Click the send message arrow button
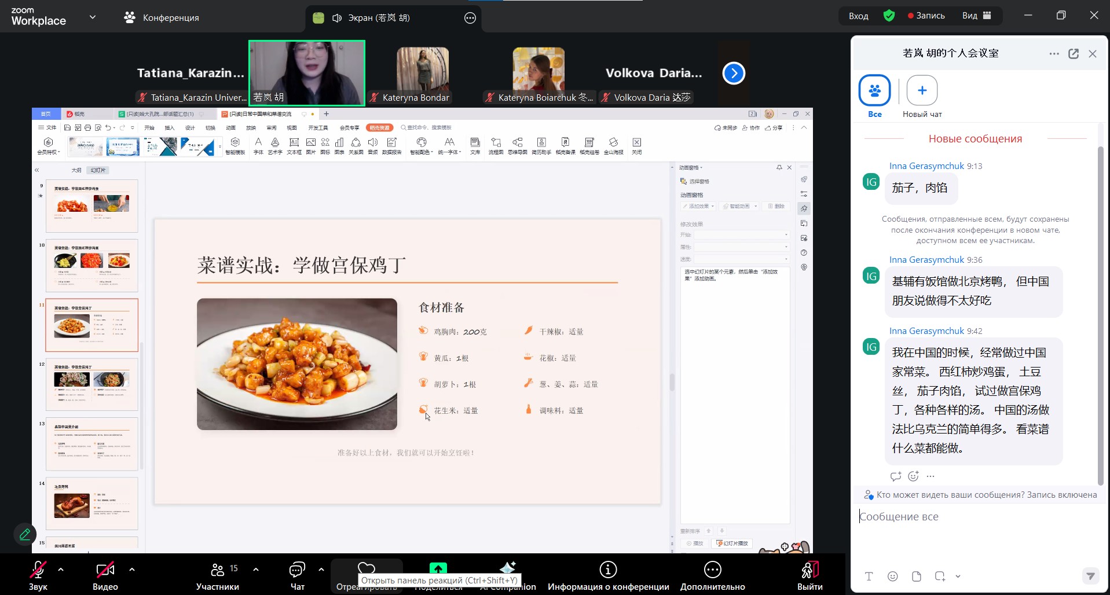The height and width of the screenshot is (595, 1110). click(x=1090, y=576)
